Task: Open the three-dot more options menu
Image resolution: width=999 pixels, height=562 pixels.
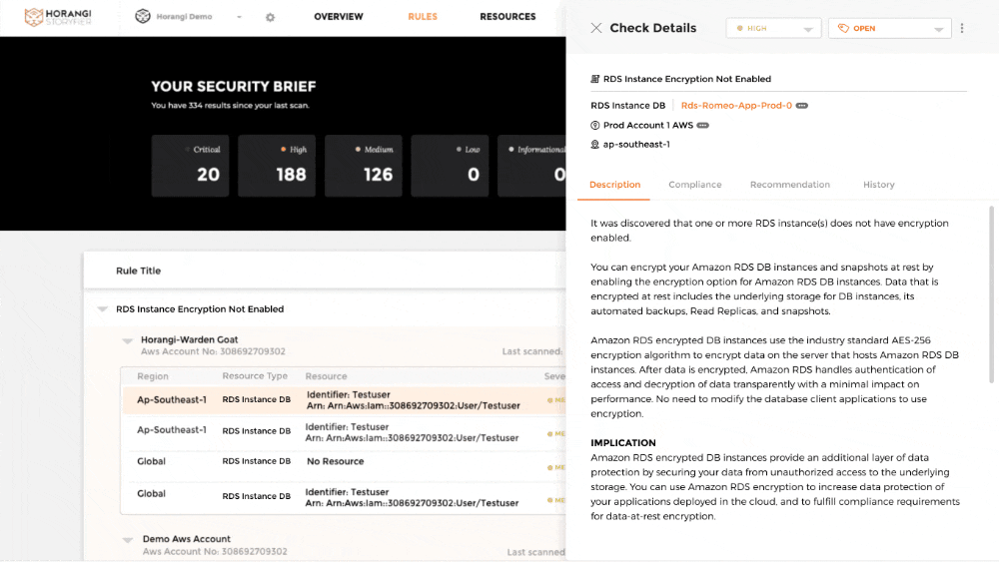Action: point(962,28)
